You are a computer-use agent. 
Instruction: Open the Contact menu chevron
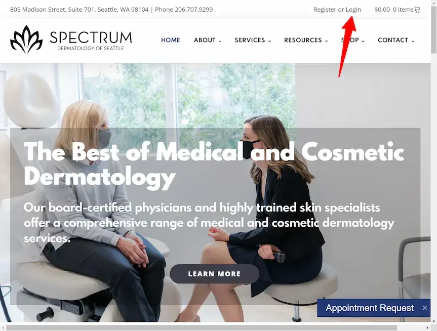pos(413,41)
